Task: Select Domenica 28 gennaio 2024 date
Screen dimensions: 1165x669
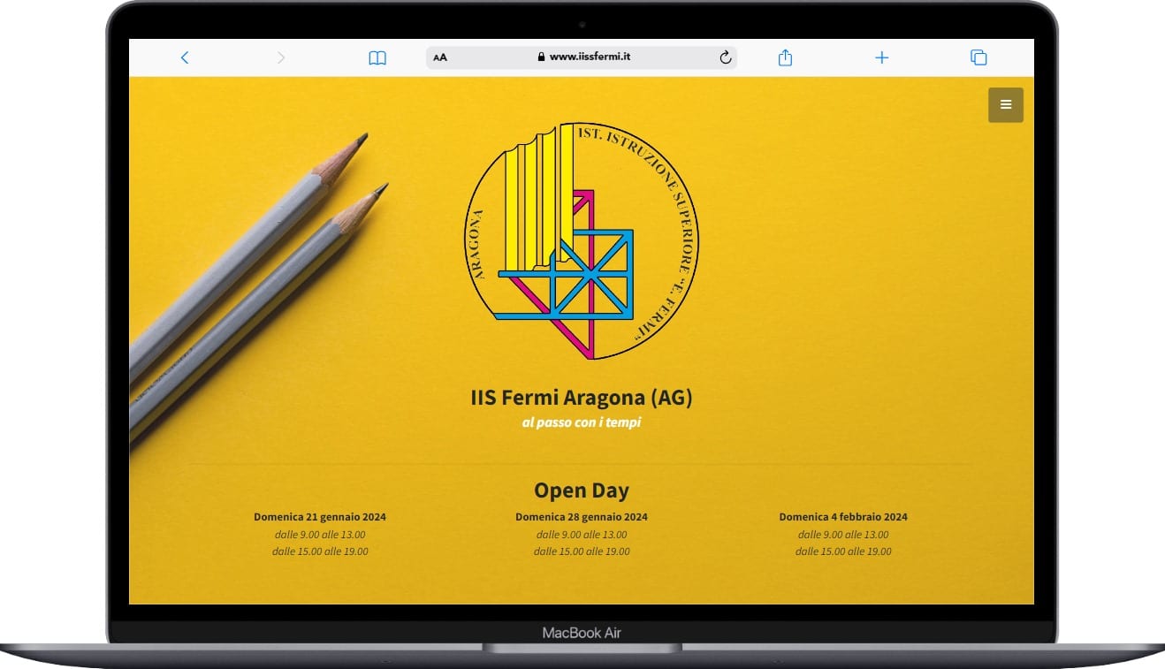Action: [582, 517]
